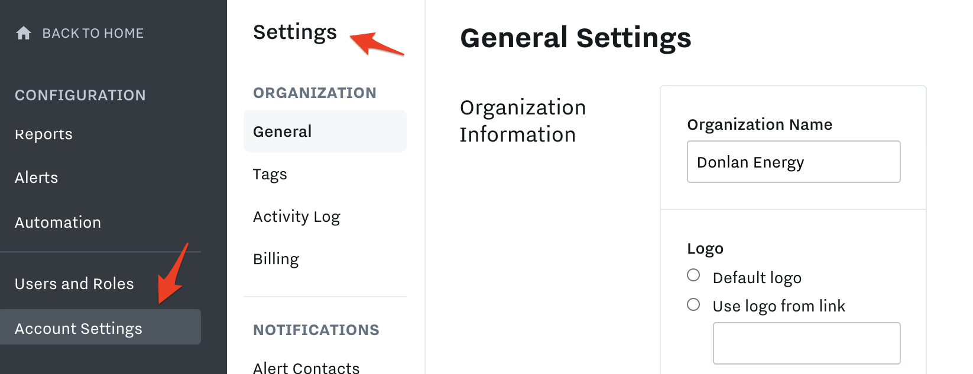This screenshot has height=374, width=973.
Task: Open the Tags settings section
Action: point(270,174)
